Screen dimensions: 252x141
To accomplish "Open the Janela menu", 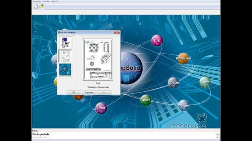I will coord(46,1).
